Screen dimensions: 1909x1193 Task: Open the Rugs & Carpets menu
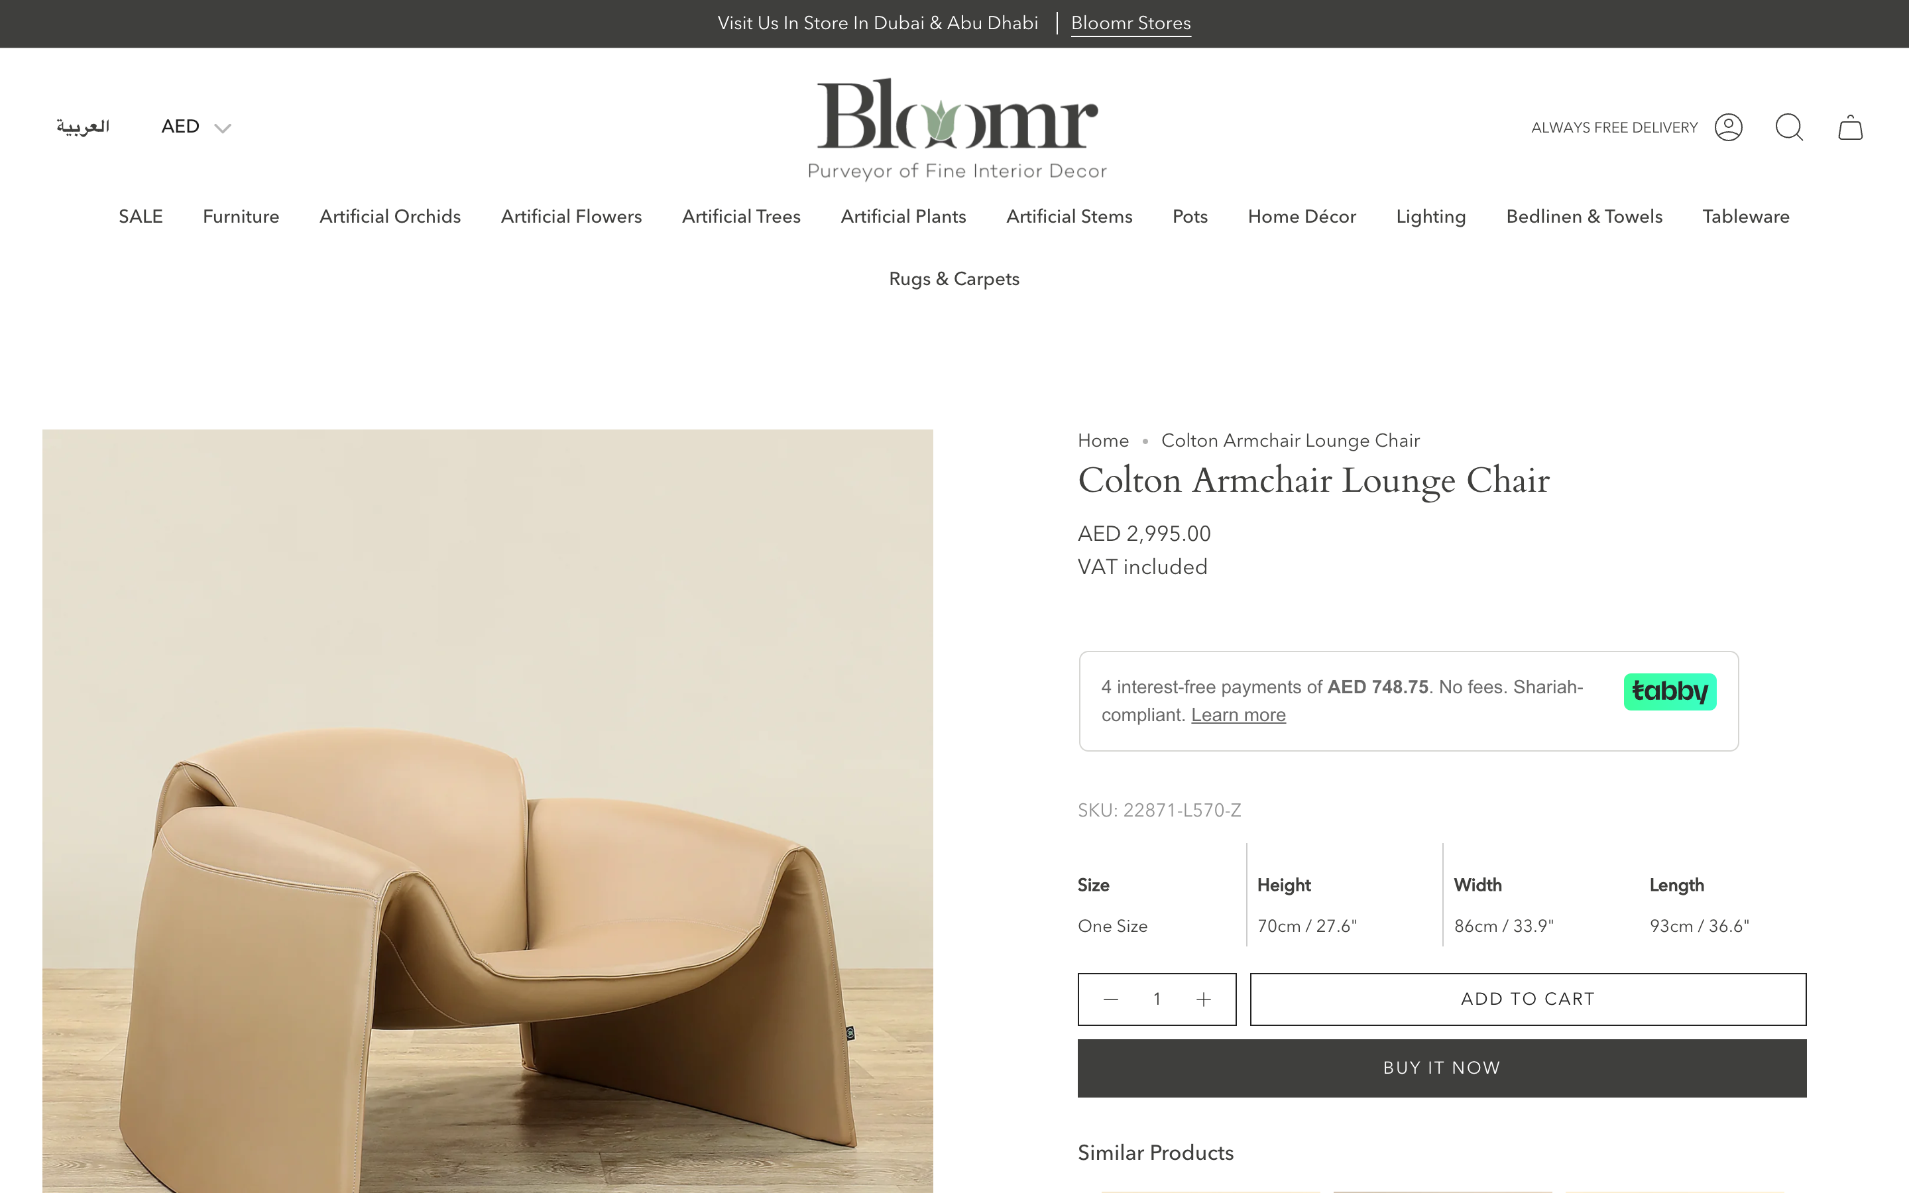pos(954,279)
